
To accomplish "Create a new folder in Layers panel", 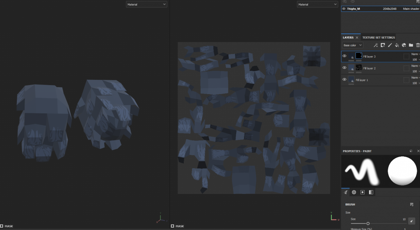I will click(411, 45).
